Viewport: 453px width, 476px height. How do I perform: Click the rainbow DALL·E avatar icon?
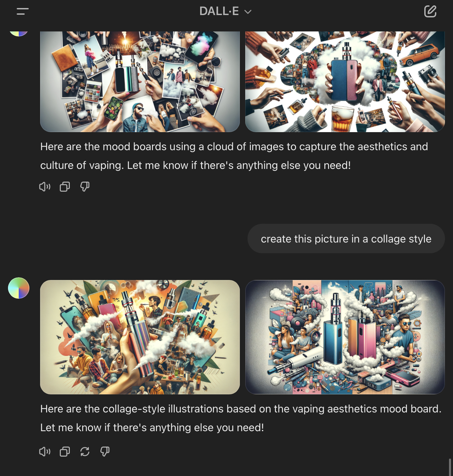point(19,288)
